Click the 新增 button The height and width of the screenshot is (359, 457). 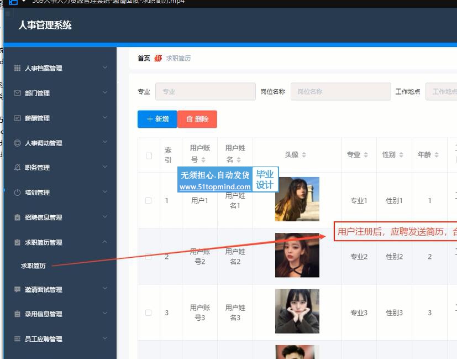tap(157, 119)
